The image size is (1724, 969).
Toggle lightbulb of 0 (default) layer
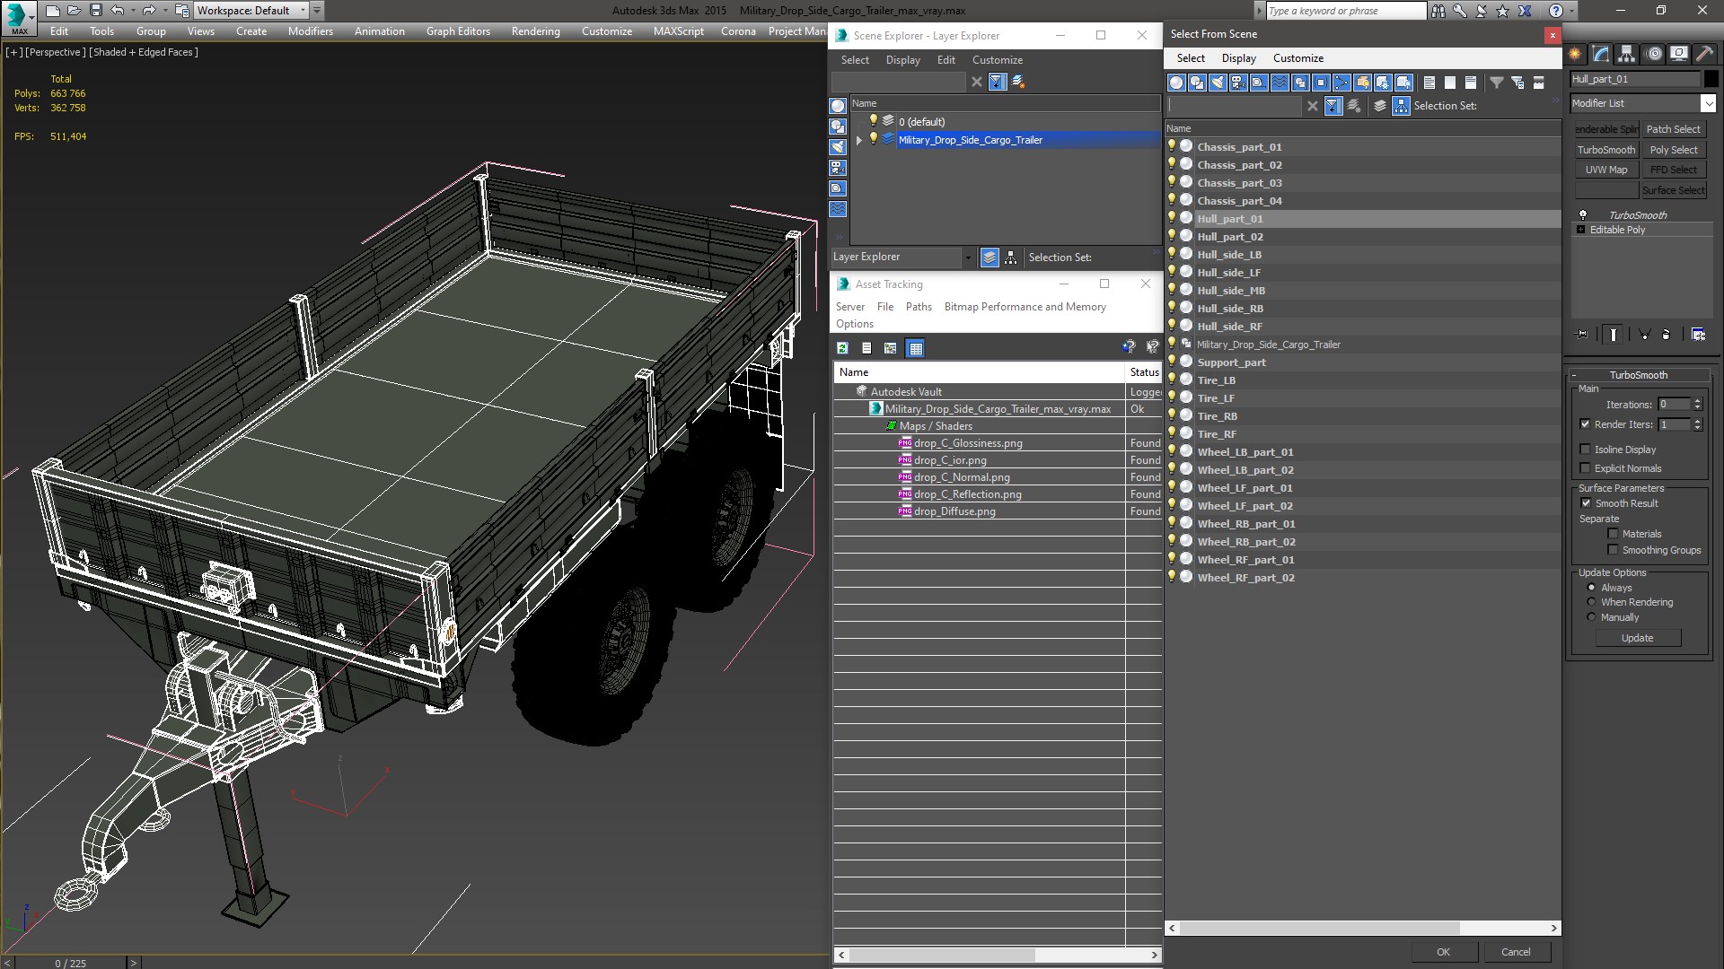coord(873,120)
